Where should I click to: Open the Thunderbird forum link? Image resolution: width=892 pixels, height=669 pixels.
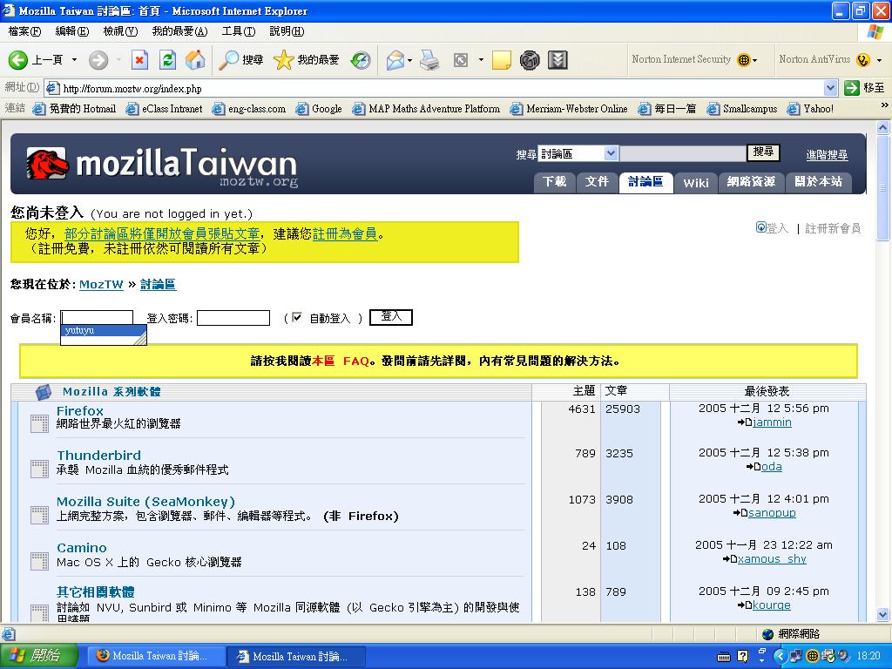coord(99,456)
